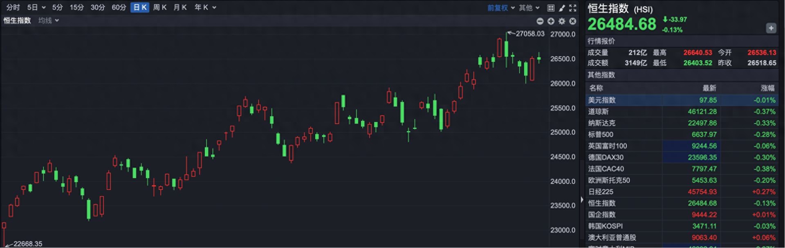Open the 年K period dropdown
Screen dimensions: 785x248
(205, 7)
